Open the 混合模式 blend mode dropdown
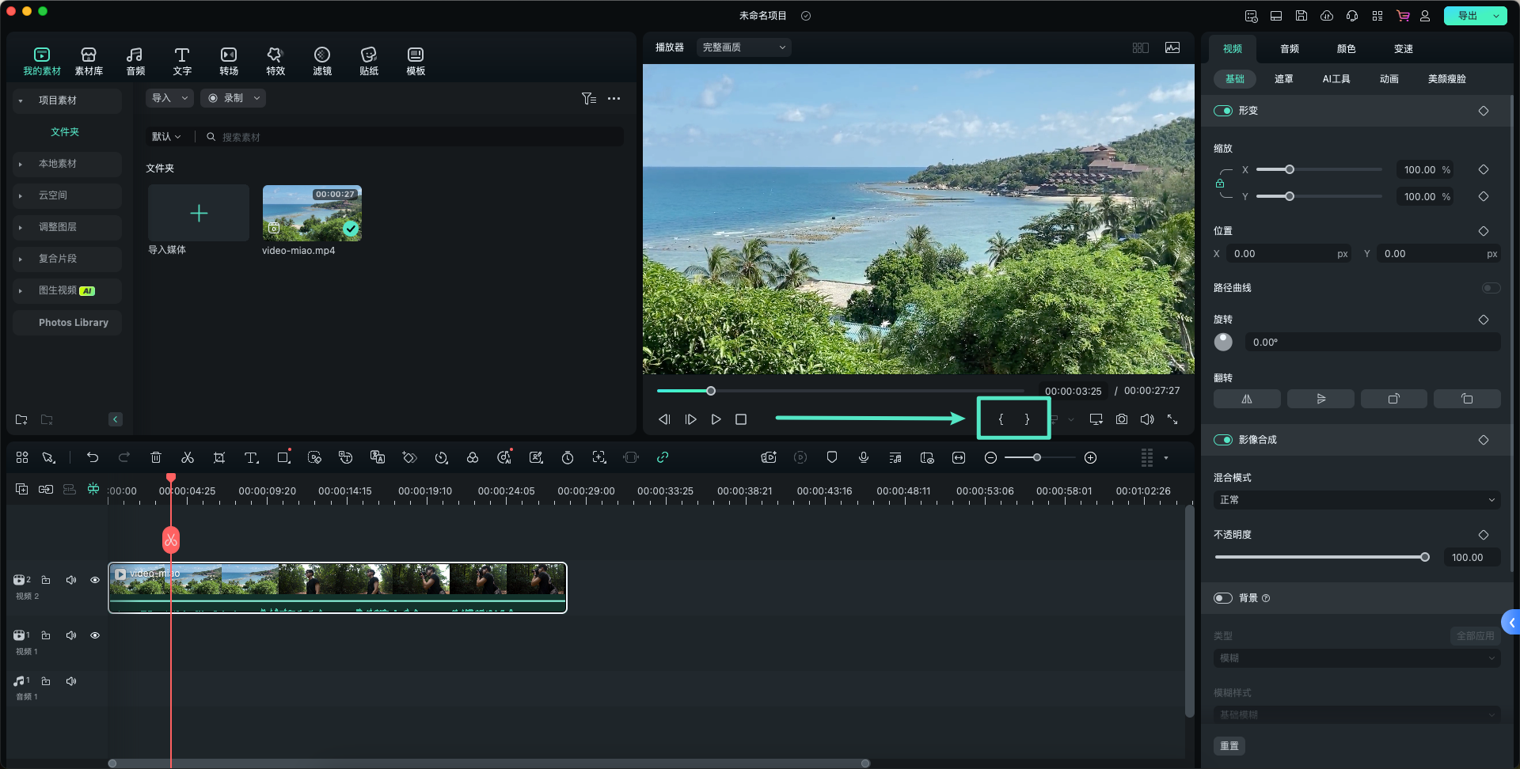The image size is (1520, 769). [1356, 500]
